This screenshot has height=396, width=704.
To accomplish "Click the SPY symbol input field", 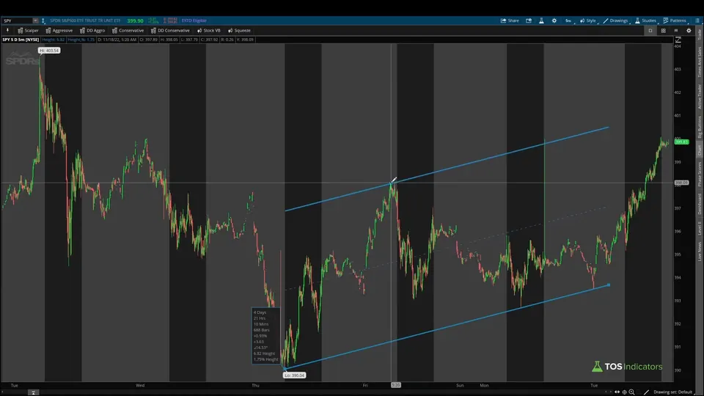I will click(x=17, y=21).
